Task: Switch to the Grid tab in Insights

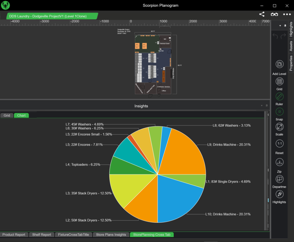Action: 7,115
